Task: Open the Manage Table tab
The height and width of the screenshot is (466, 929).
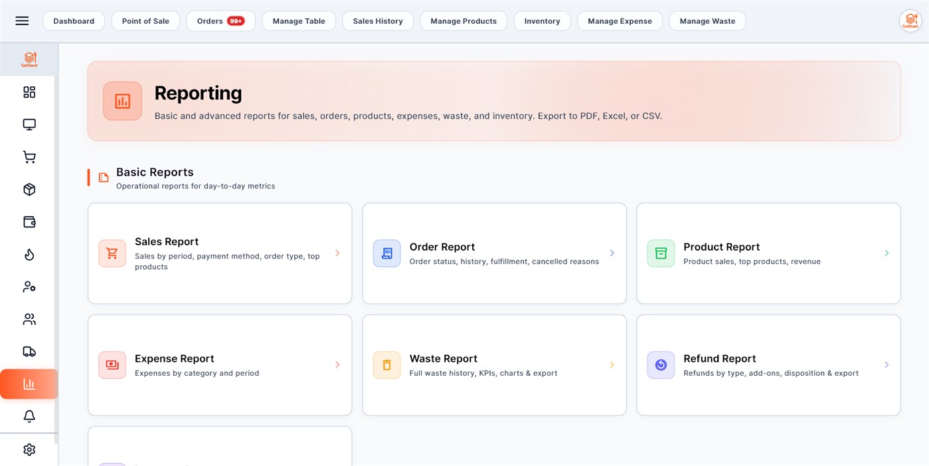Action: pyautogui.click(x=299, y=21)
